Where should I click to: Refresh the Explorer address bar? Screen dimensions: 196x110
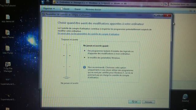tap(165, 4)
